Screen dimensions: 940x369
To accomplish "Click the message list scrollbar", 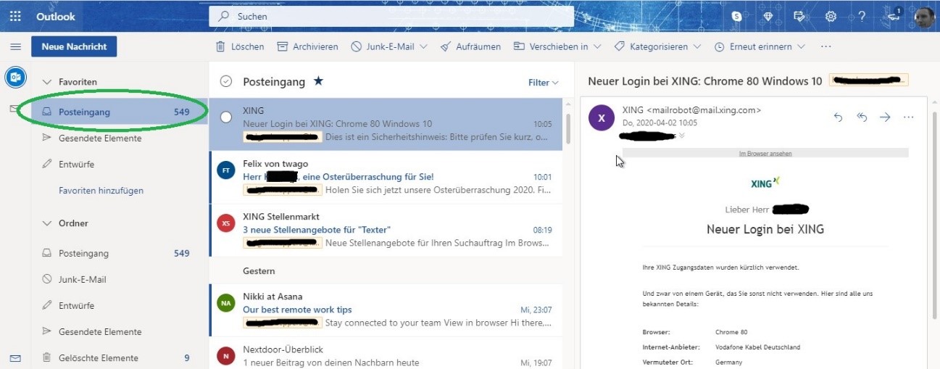I will tap(567, 129).
